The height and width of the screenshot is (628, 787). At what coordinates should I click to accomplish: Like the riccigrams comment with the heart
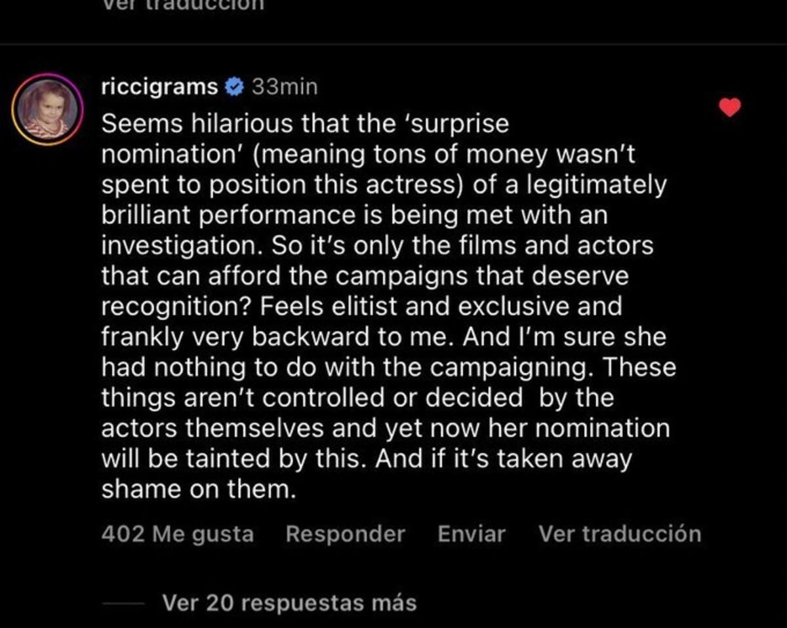730,107
